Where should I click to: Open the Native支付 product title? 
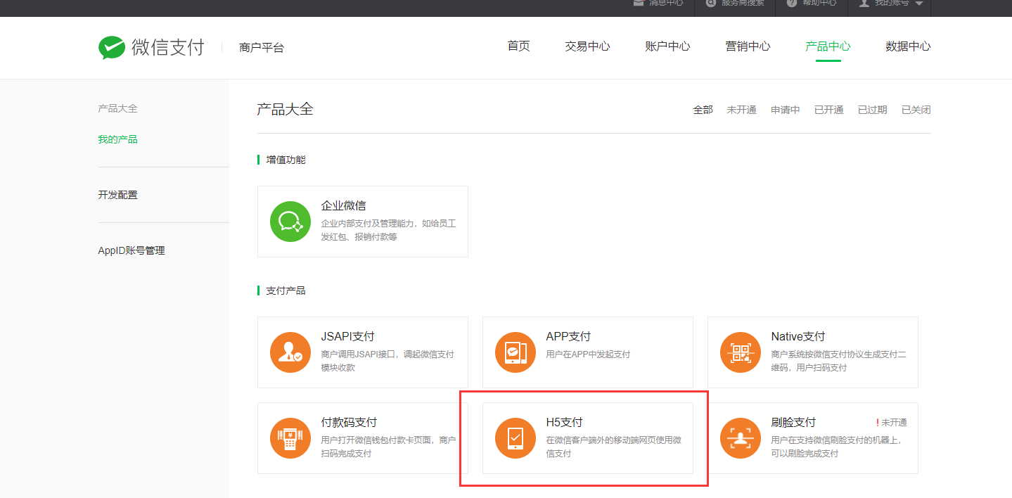coord(798,337)
